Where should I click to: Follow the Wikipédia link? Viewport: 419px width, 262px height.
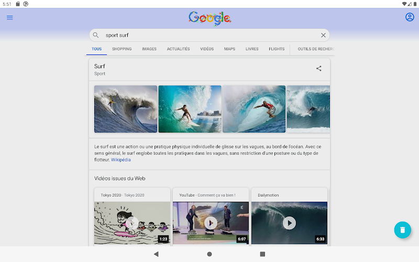coord(121,160)
